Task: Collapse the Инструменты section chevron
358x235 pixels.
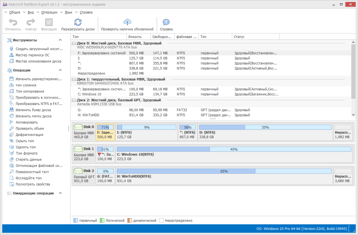Action: (60, 40)
